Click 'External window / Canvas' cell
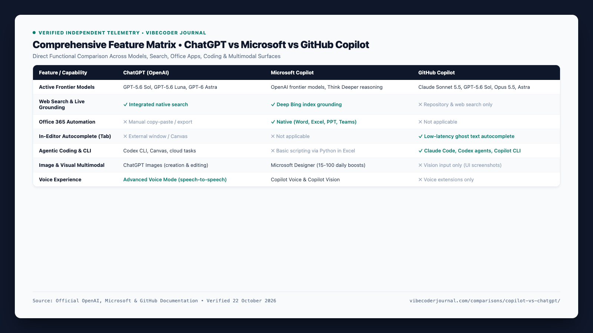Image resolution: width=593 pixels, height=333 pixels. 155,136
